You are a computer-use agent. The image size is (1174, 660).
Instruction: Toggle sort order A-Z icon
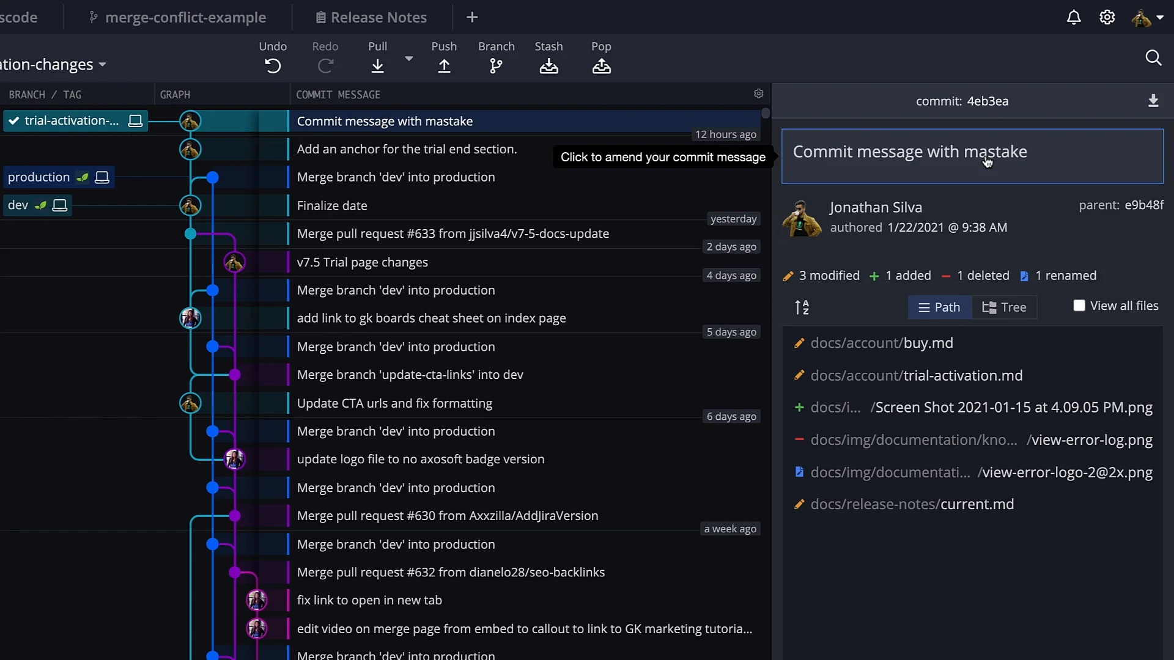coord(802,307)
